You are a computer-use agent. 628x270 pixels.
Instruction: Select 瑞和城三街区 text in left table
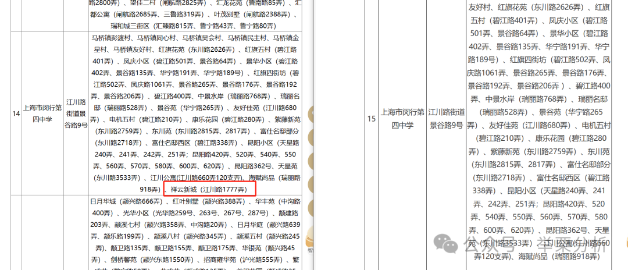click(130, 26)
